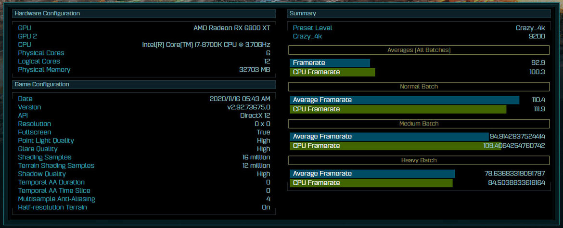Click the Glare Quality label

(x=38, y=149)
